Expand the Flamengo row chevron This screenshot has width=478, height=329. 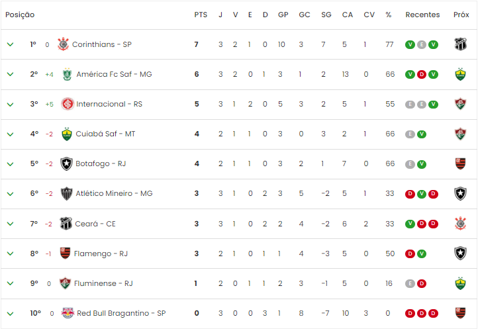[x=11, y=254]
